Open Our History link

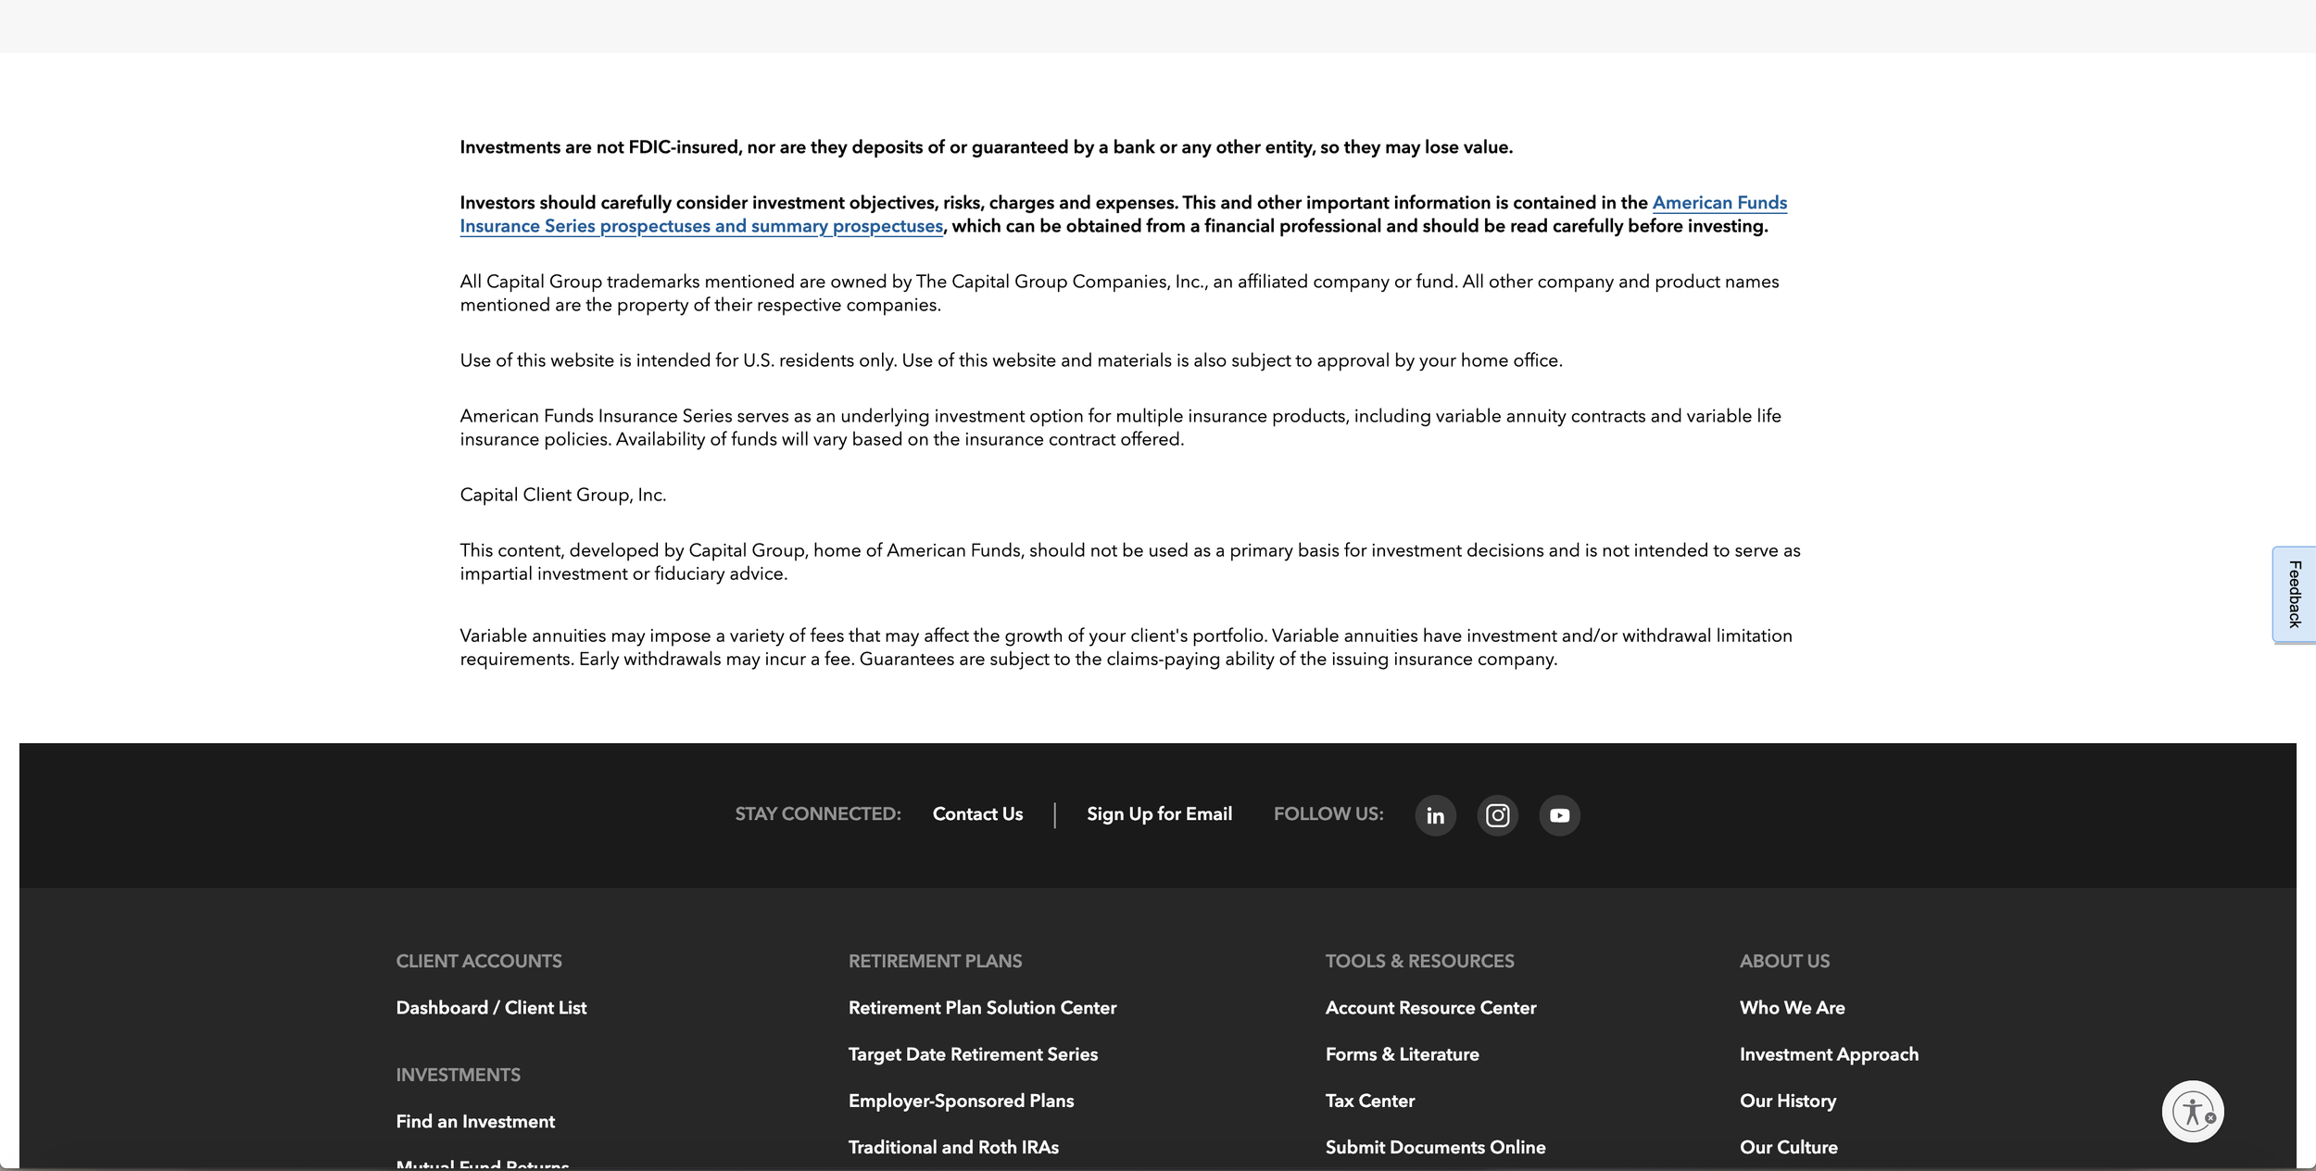click(1788, 1101)
